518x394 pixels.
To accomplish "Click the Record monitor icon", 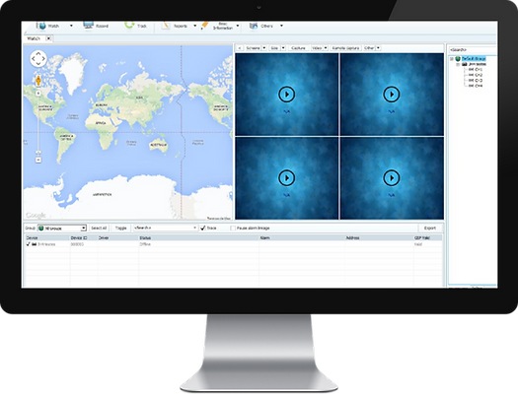I will click(x=88, y=26).
